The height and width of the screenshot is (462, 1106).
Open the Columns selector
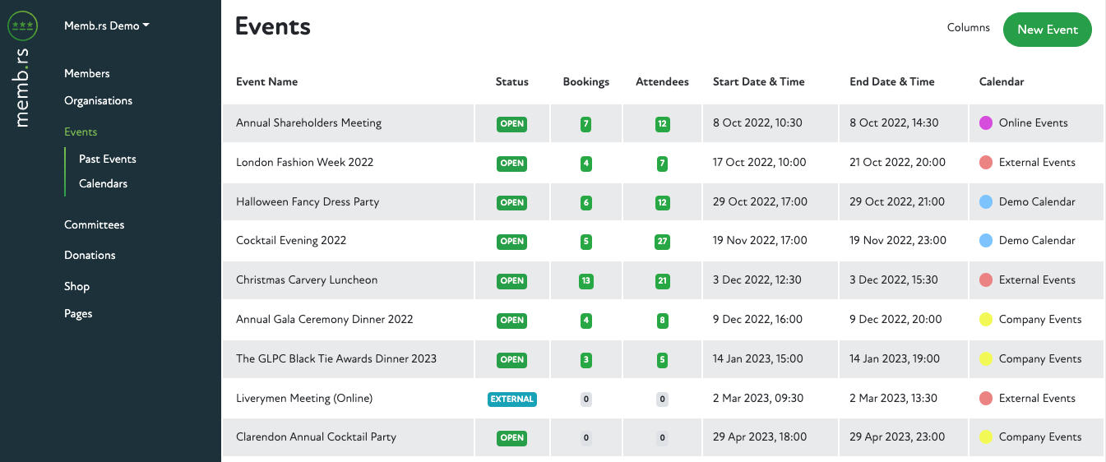968,28
